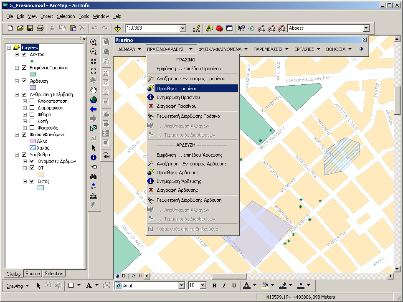403x302 pixels.
Task: Open the map scale dropdown
Action: 183,28
